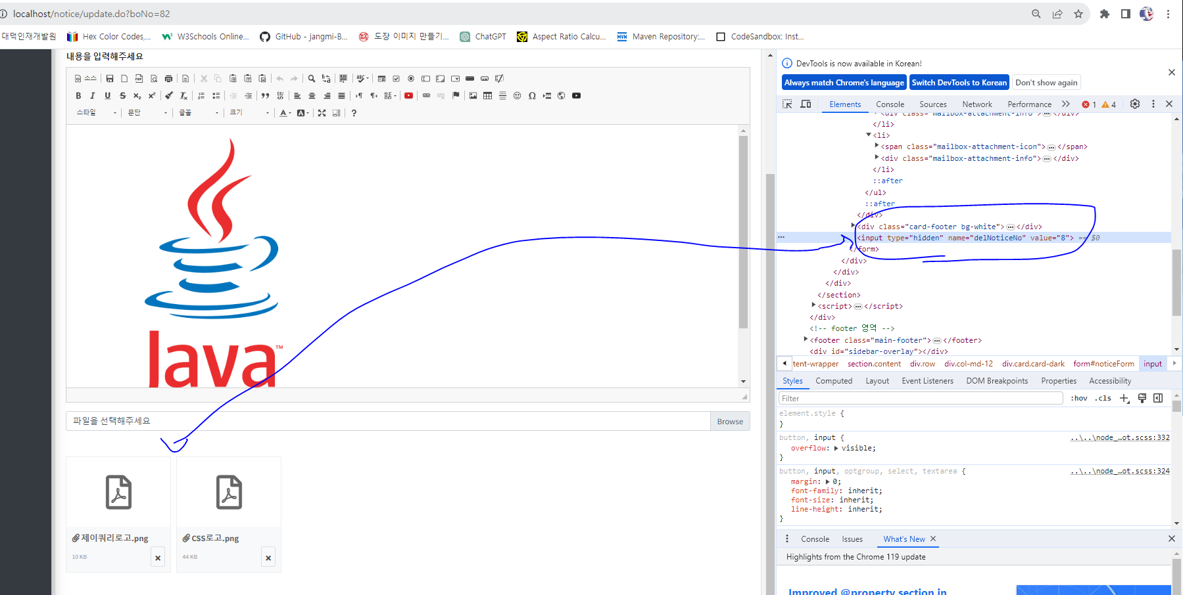Expand span mailbox-attachment-icon node
The image size is (1183, 595).
[x=877, y=146]
